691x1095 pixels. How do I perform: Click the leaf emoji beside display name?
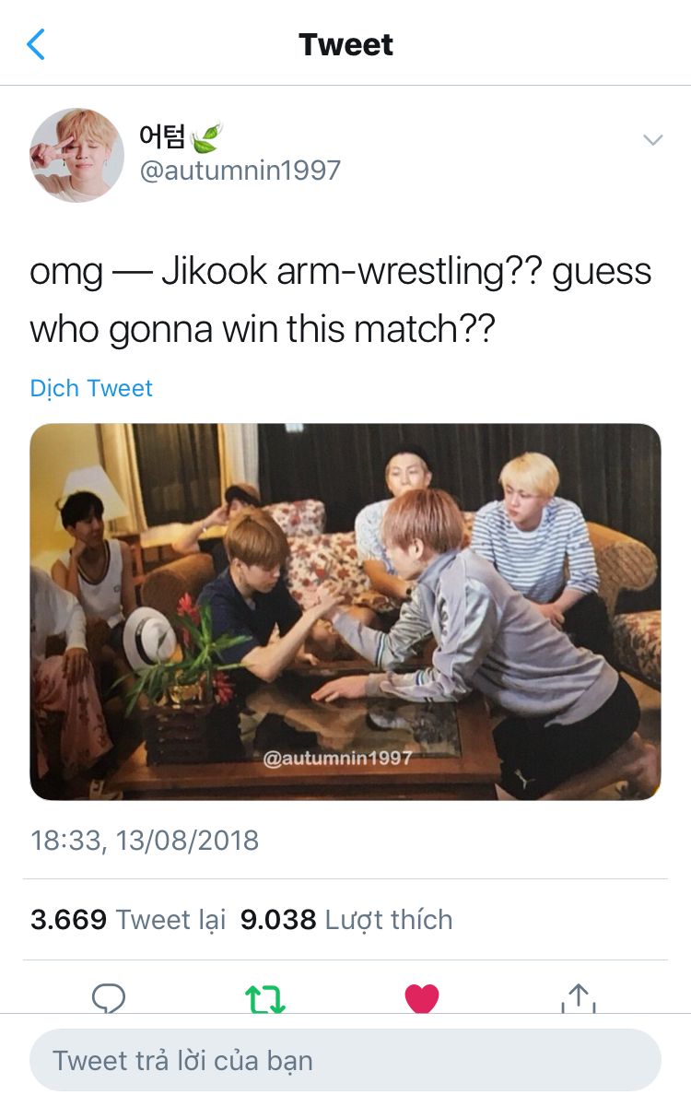[205, 136]
